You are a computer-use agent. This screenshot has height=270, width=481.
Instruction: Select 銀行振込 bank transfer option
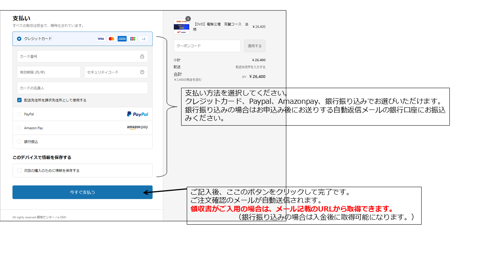pos(19,142)
